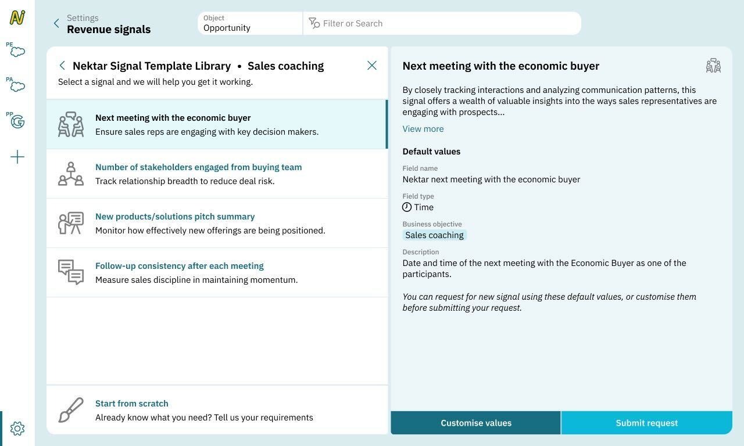744x446 pixels.
Task: Open the Object Opportunity dropdown
Action: (x=250, y=23)
